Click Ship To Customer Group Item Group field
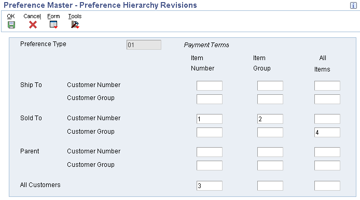Viewport: 360px width, 200px height. click(x=270, y=99)
